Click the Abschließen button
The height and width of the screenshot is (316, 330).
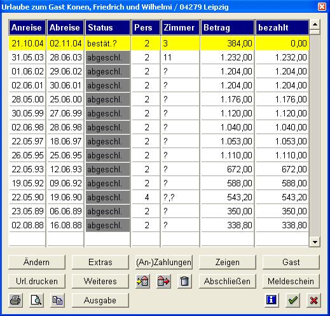227,281
